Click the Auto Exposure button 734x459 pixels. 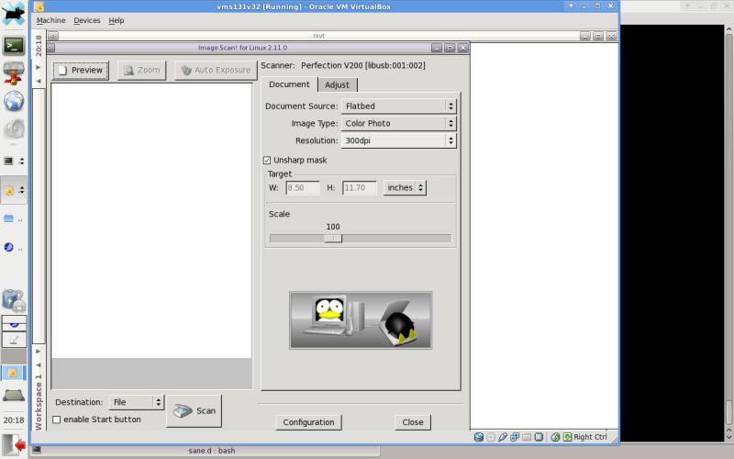216,71
